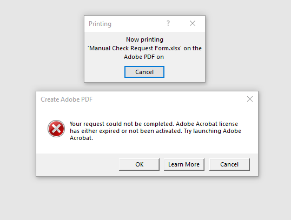
Task: Open Learn More about the license error
Action: tap(184, 164)
